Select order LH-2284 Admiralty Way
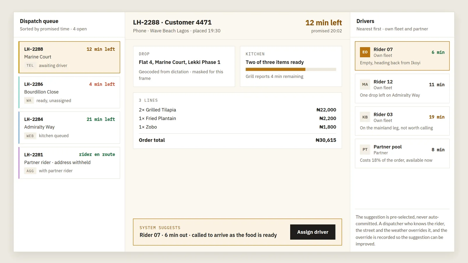The width and height of the screenshot is (468, 263). 69,128
